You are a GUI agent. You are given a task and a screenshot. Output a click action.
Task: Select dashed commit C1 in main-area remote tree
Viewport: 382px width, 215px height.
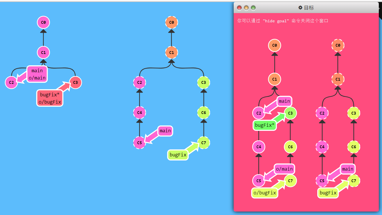pyautogui.click(x=172, y=53)
